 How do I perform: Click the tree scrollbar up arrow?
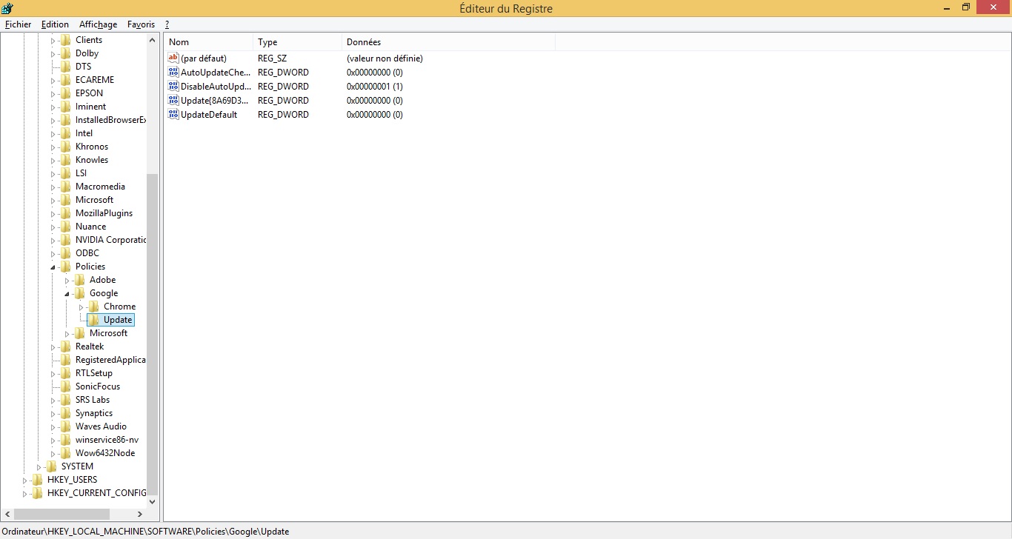[x=153, y=40]
